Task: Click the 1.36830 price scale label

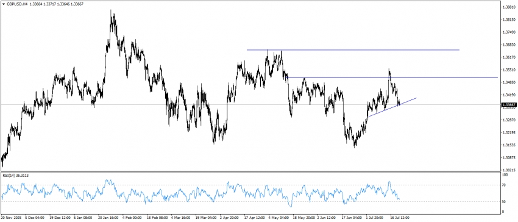Action: point(509,45)
